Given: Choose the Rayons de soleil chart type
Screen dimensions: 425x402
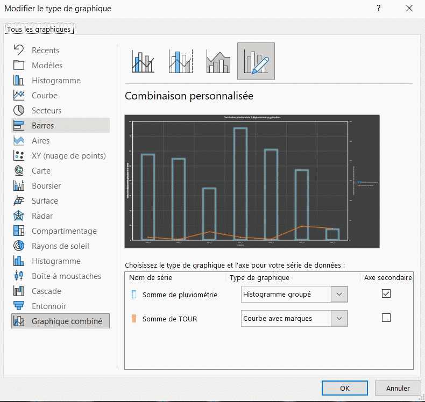Looking at the screenshot, I should tap(60, 246).
